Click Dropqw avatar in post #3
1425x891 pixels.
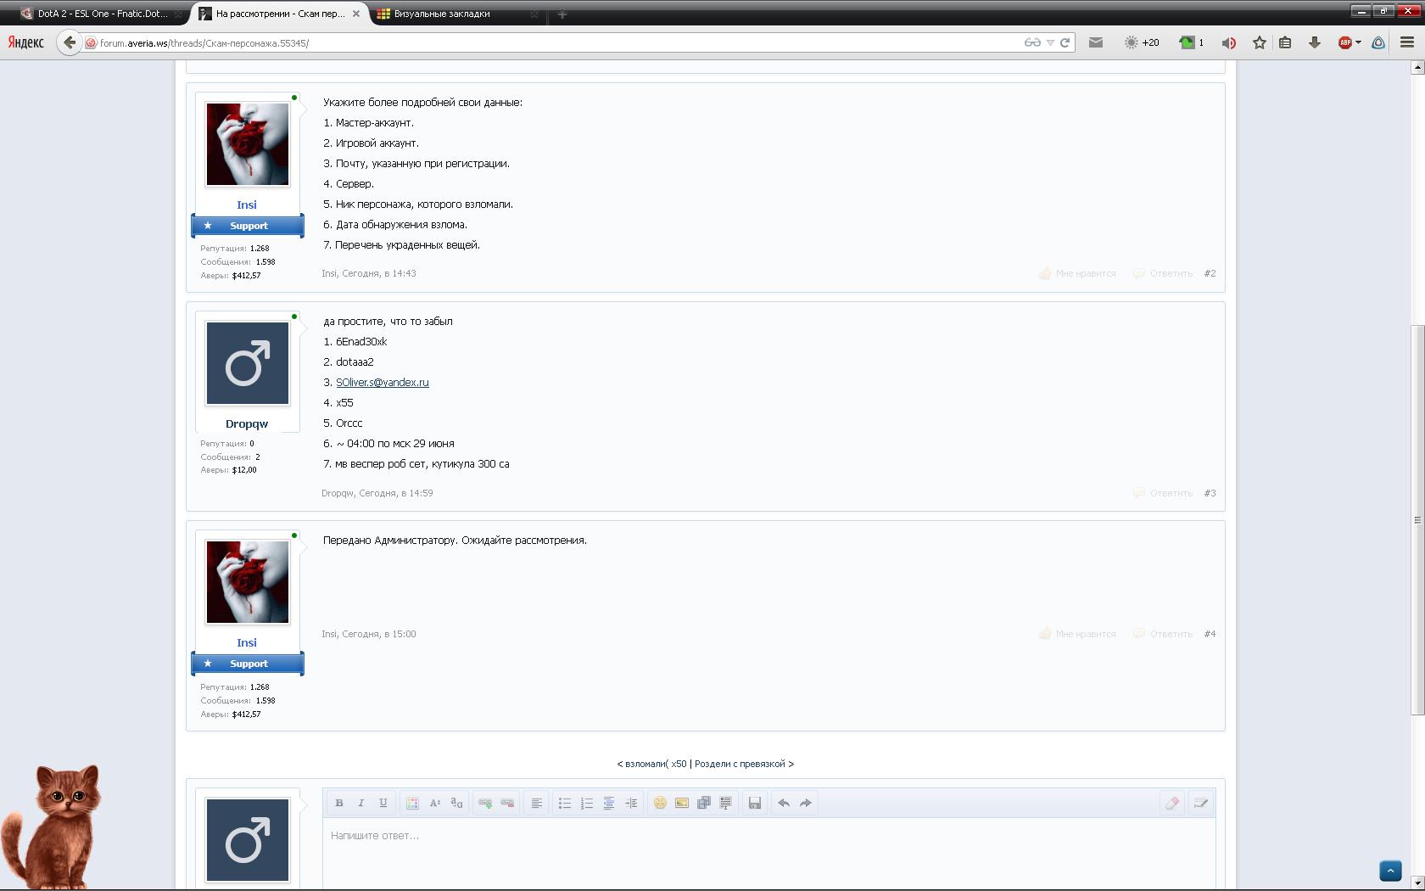pyautogui.click(x=248, y=363)
